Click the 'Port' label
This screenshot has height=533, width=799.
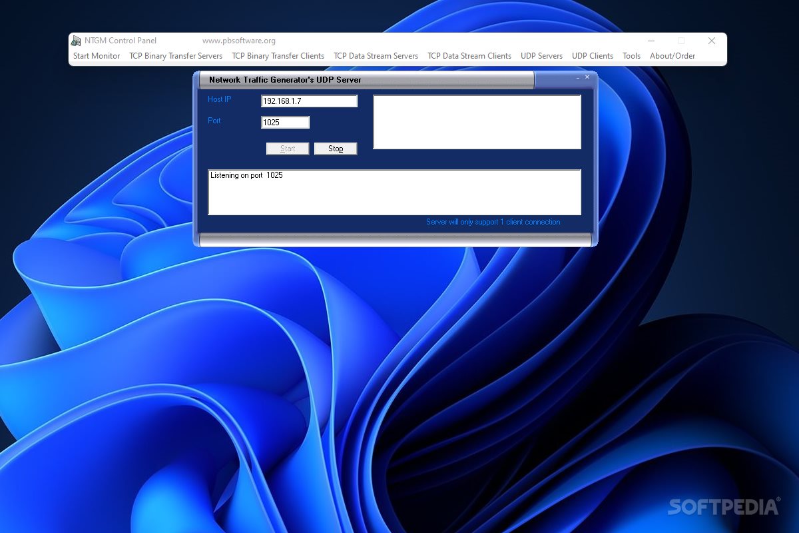coord(214,121)
